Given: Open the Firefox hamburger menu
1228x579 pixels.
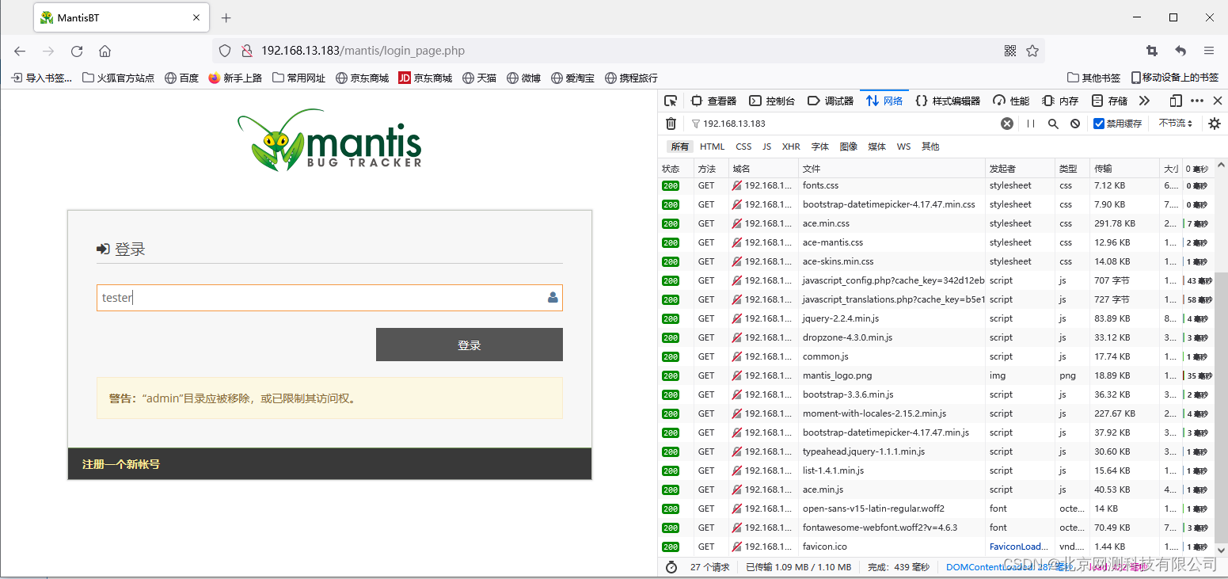Looking at the screenshot, I should [x=1209, y=51].
